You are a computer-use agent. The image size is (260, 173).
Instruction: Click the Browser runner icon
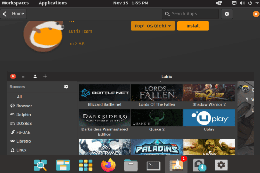(x=12, y=106)
